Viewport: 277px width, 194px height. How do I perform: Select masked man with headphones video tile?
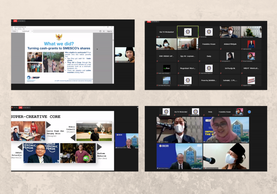click(180, 130)
